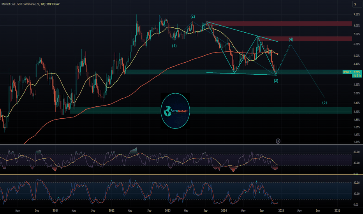Click the 1.85% price axis label
Image resolution: width=363 pixels, height=214 pixels.
coord(356,120)
